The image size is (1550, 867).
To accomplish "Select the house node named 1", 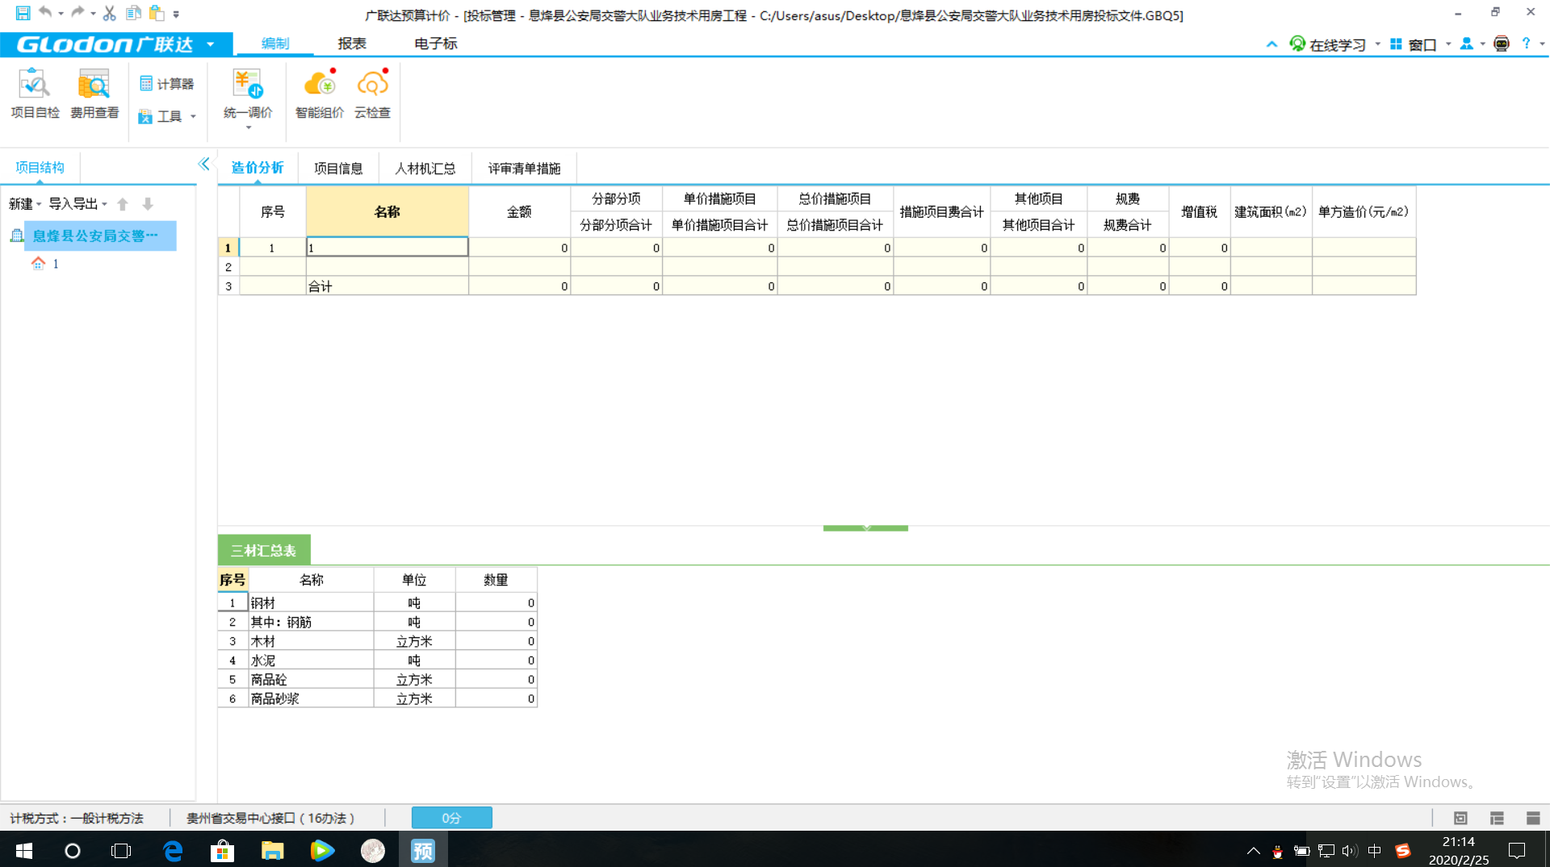I will pyautogui.click(x=46, y=264).
